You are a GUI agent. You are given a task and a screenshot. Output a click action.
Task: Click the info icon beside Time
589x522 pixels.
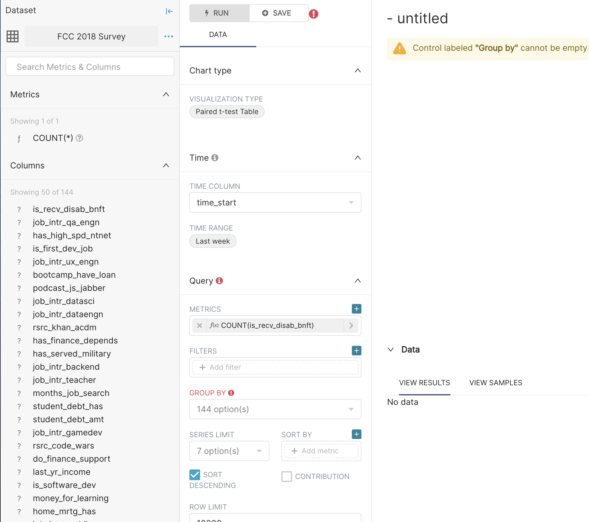215,158
